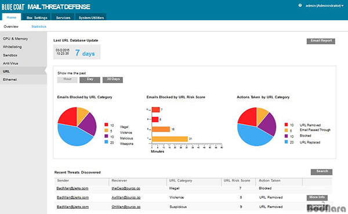Image resolution: width=348 pixels, height=214 pixels.
Task: Select CPU & Memory in the sidebar
Action: pyautogui.click(x=15, y=39)
